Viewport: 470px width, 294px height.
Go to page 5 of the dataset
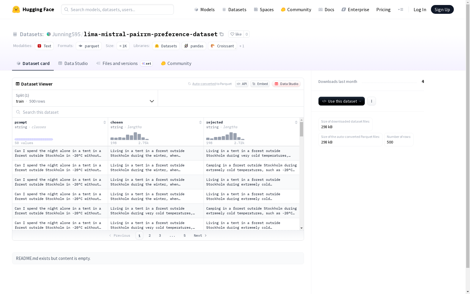tap(184, 235)
